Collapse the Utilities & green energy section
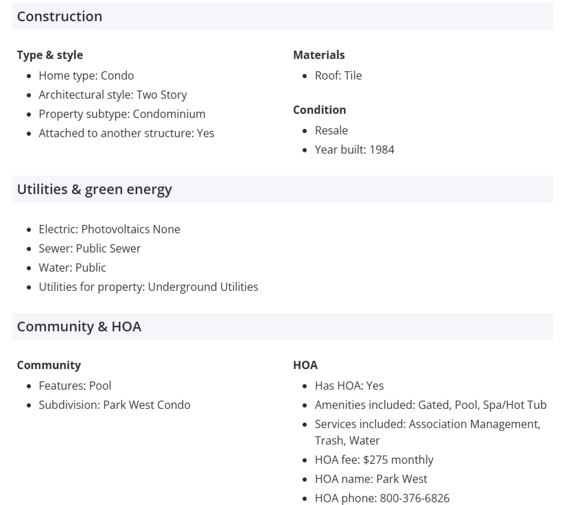The width and height of the screenshot is (577, 505). pos(94,189)
